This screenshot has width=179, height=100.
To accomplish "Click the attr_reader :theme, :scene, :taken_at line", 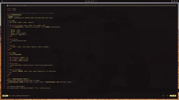I will (x=22, y=22).
